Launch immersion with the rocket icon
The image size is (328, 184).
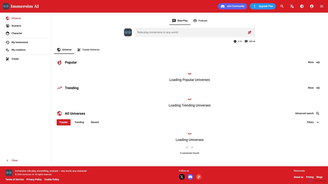249,32
